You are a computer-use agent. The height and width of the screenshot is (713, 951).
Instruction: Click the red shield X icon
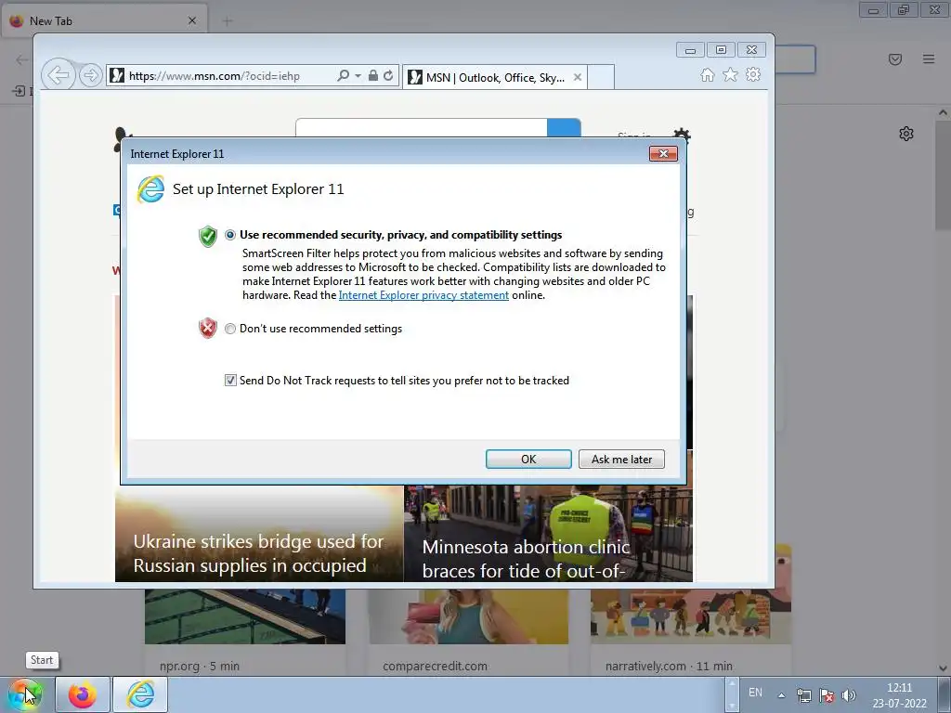(x=207, y=328)
